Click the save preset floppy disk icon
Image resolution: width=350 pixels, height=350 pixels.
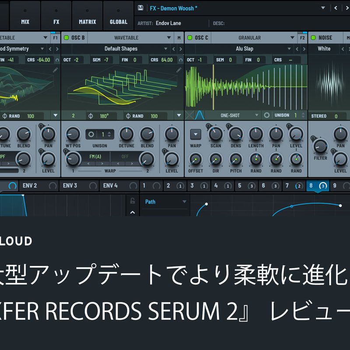140,8
